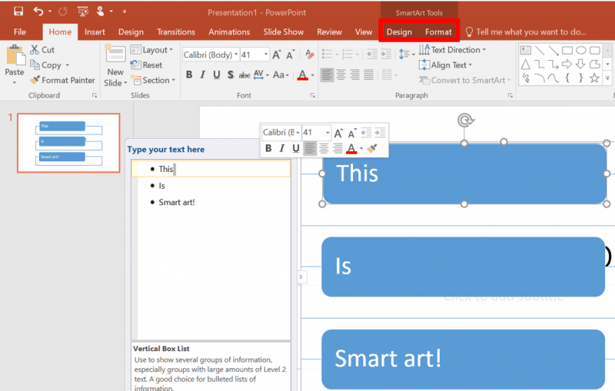Open the Section dropdown
Screen dimensions: 615x391
153,80
